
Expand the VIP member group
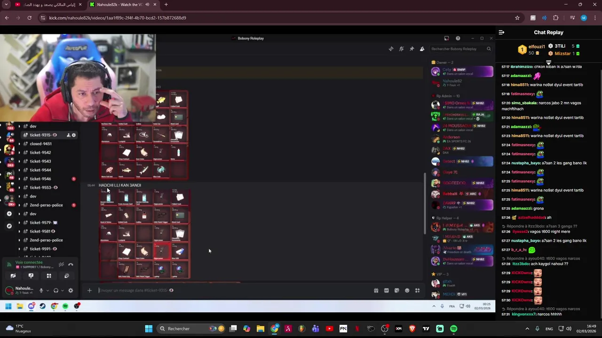tap(440, 274)
